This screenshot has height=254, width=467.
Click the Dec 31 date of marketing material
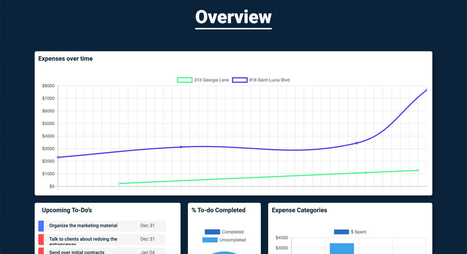[x=147, y=226]
